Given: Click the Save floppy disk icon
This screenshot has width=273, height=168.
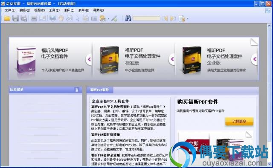Looking at the screenshot, I should coord(15,18).
